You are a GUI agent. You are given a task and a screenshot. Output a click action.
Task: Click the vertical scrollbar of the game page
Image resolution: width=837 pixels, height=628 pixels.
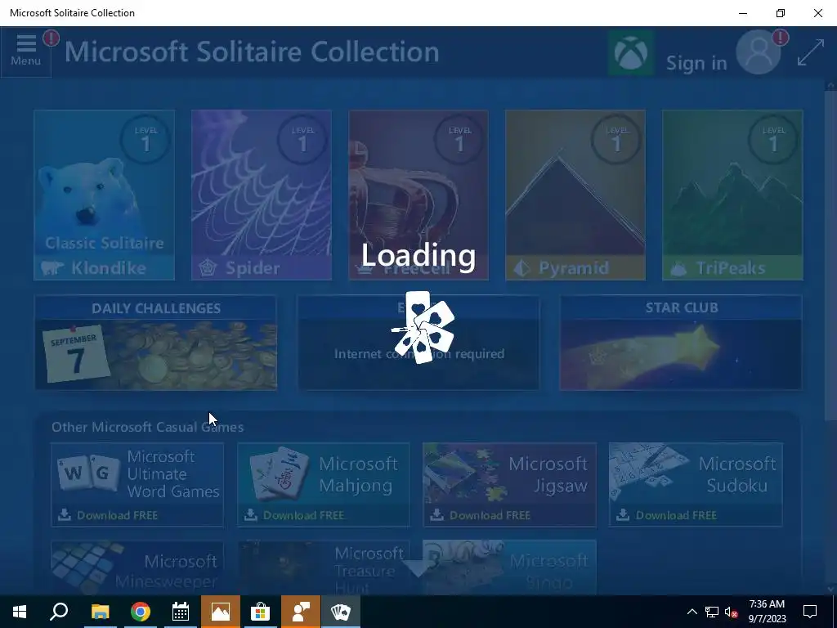coord(830,255)
